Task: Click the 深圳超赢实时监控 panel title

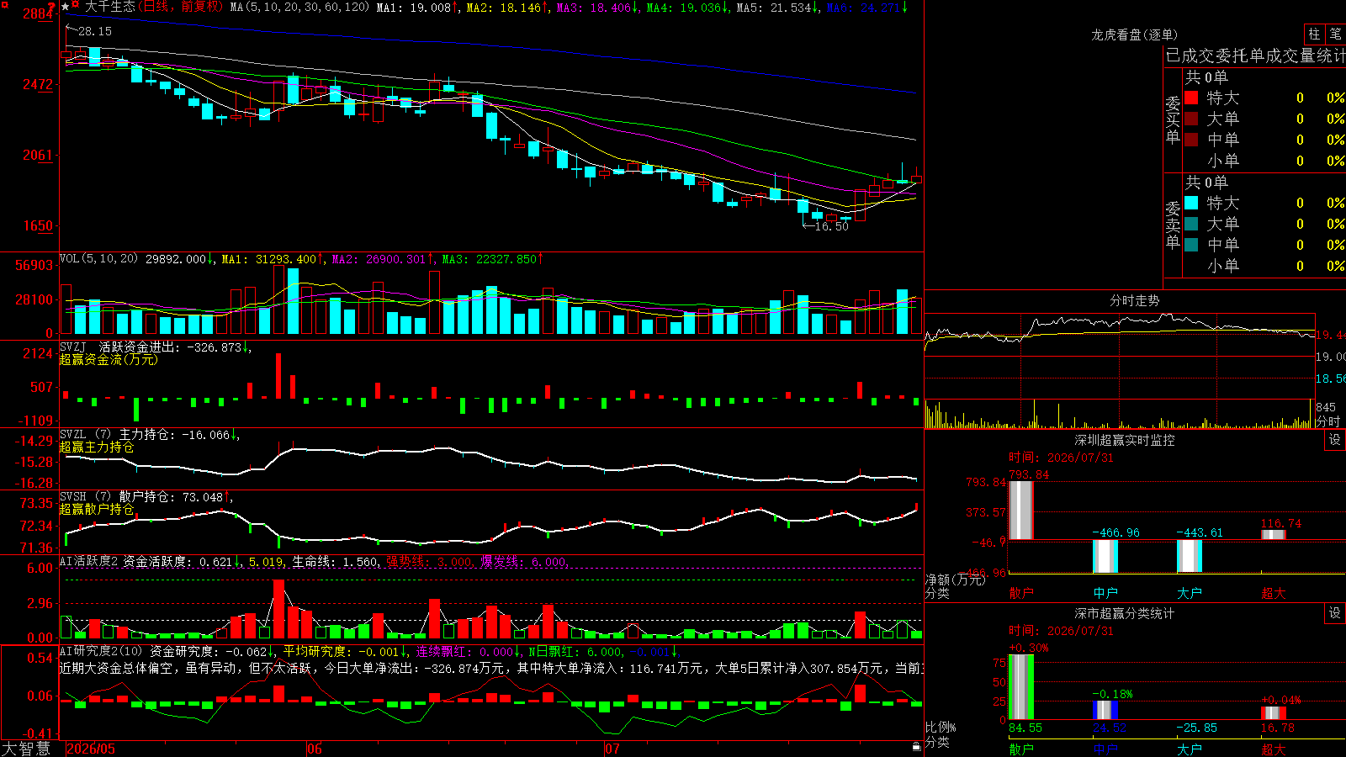Action: [1125, 440]
